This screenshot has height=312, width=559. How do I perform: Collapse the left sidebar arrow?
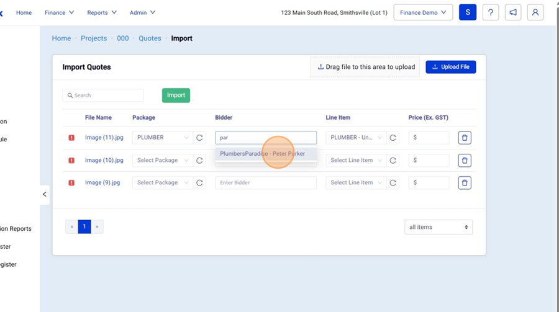coord(45,194)
